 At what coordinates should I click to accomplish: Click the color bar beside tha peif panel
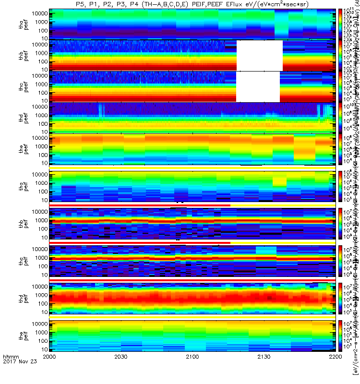[x=340, y=186]
